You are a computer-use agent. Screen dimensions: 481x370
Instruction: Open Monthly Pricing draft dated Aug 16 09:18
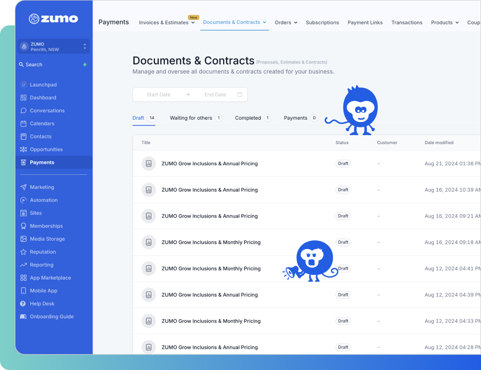pos(211,242)
